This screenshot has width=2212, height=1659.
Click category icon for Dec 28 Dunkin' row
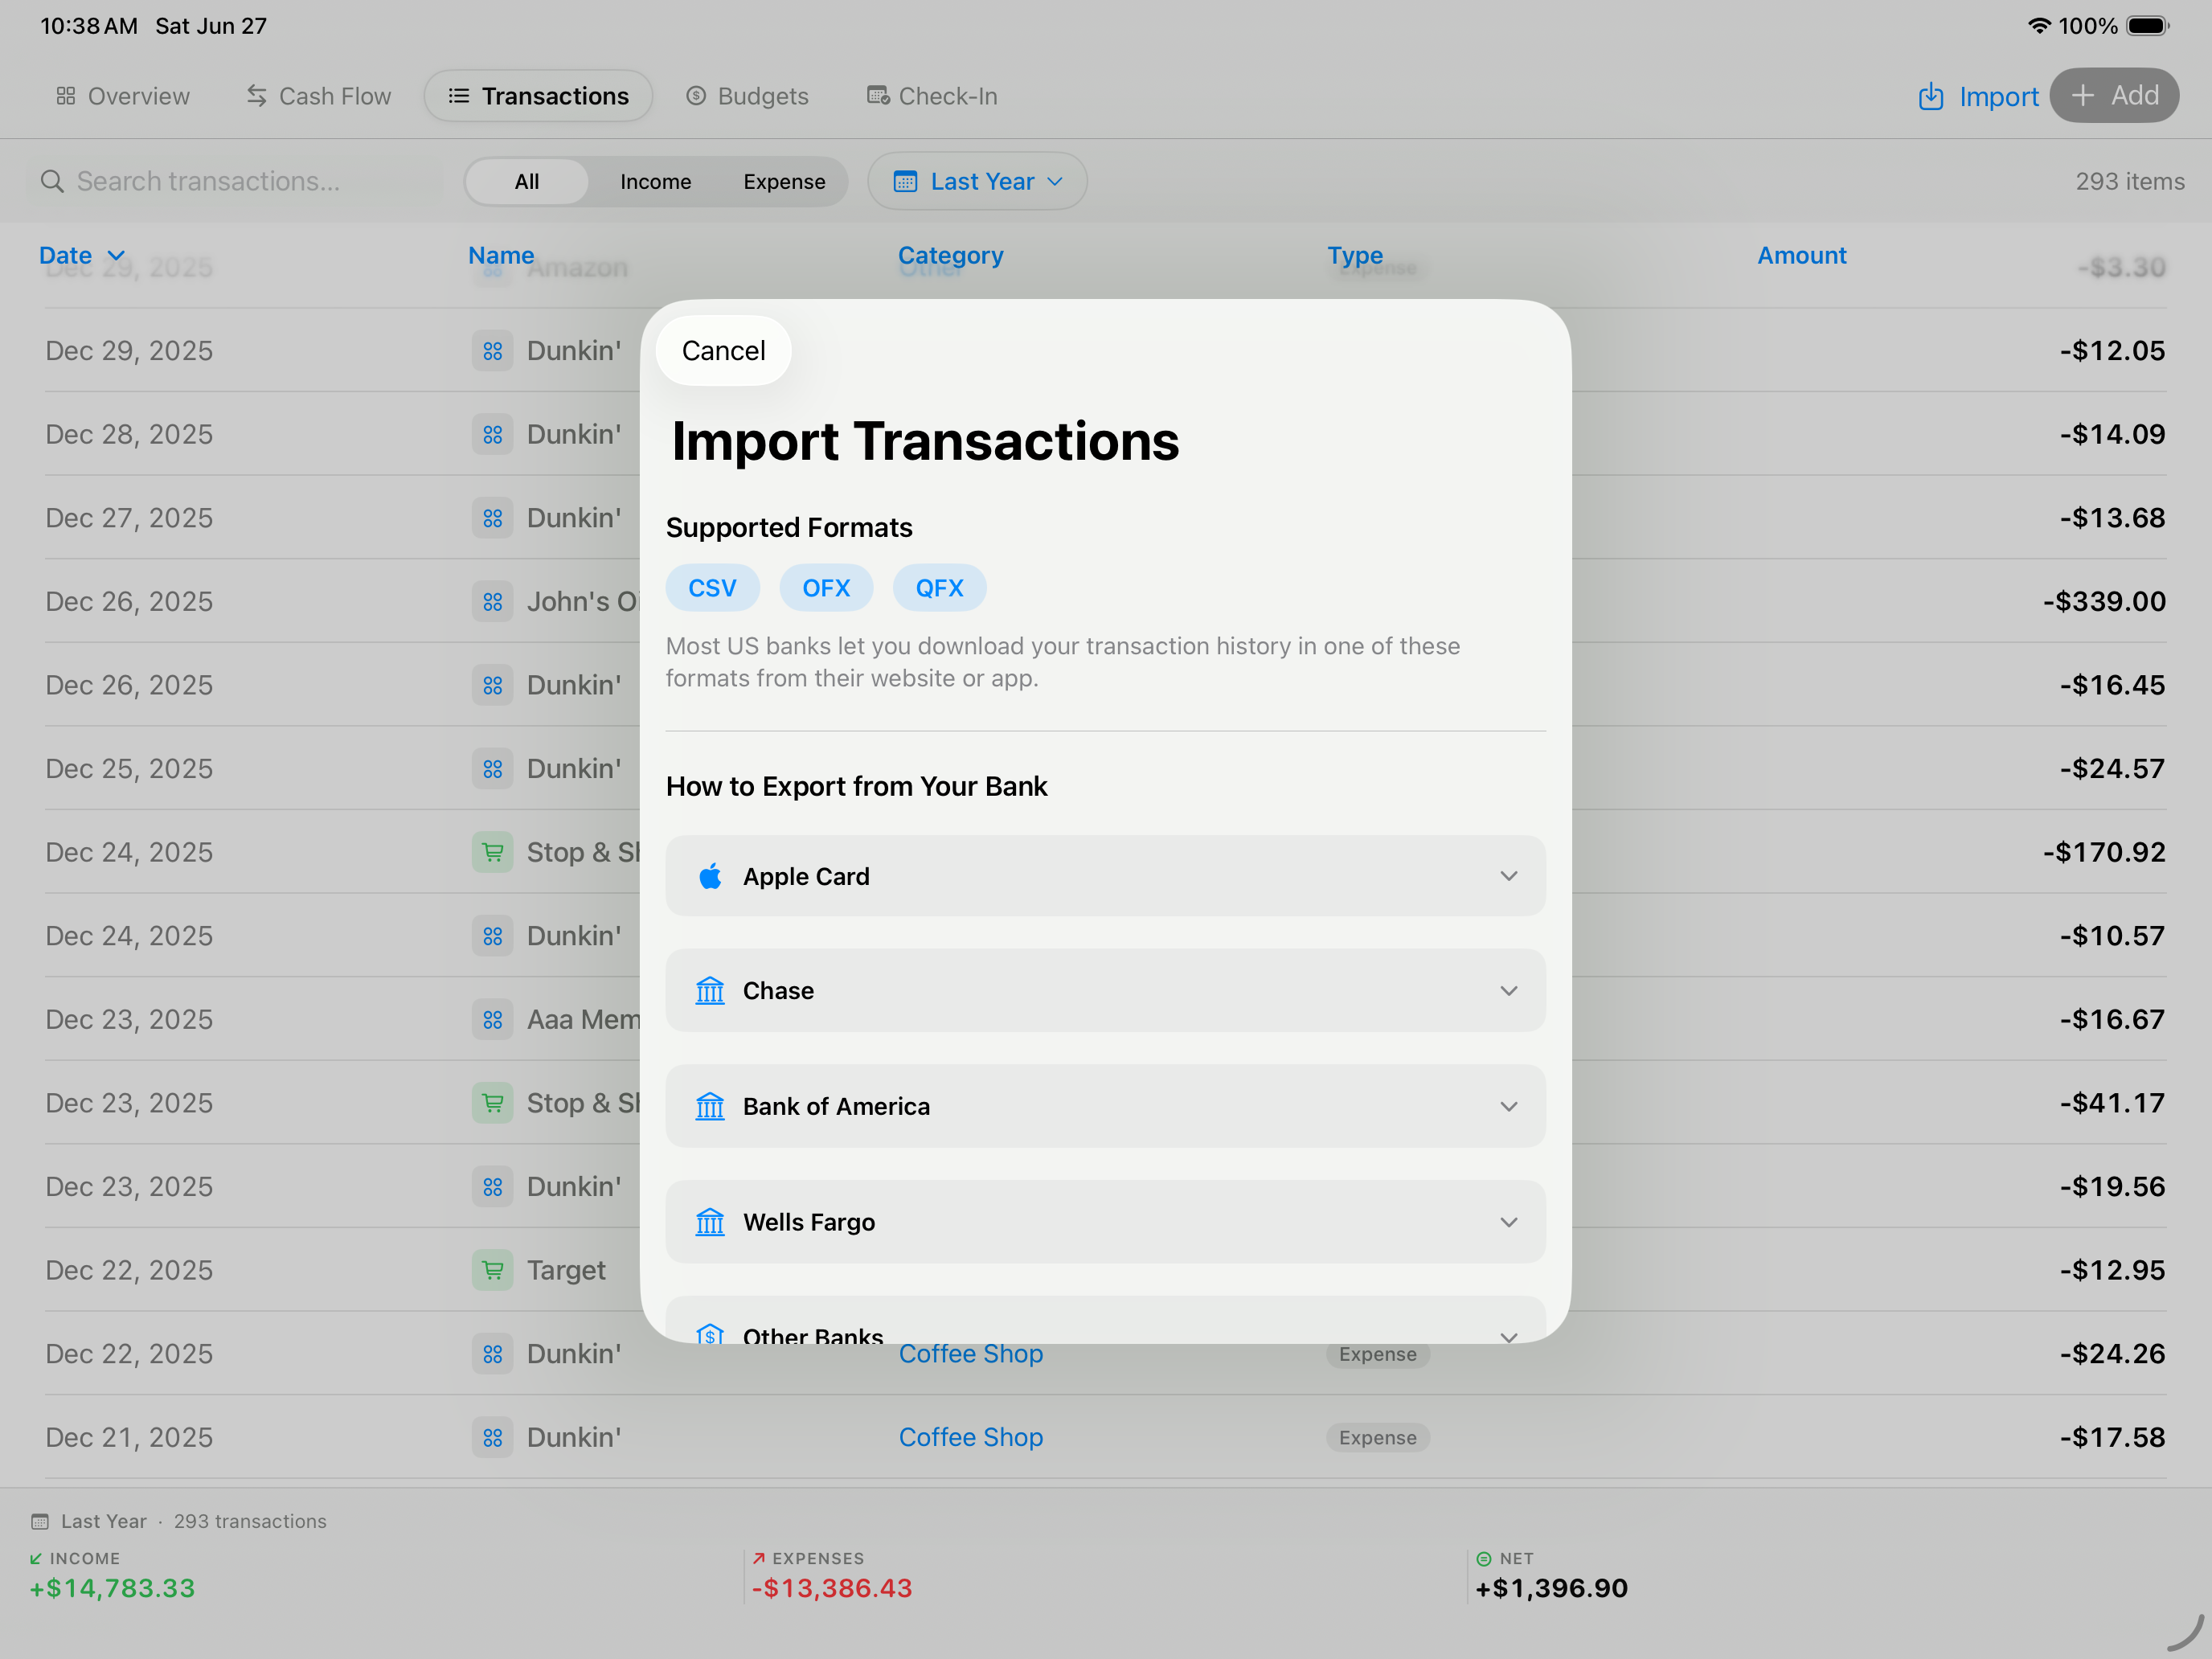click(492, 434)
